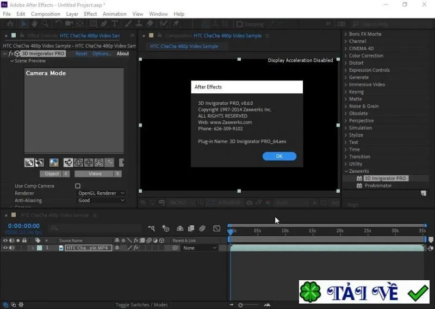Click the ProAnimator effect preset icon
Screen dimensions: 435x309
[x=359, y=186]
